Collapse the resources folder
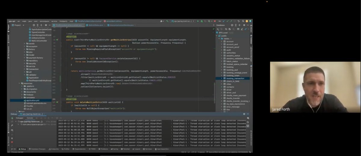Viewport: 361px width, 156px height. point(20,83)
